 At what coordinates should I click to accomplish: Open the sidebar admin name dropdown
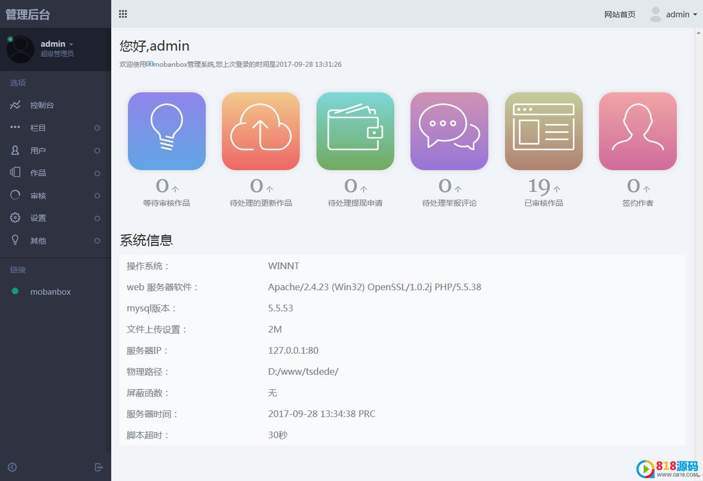[57, 44]
